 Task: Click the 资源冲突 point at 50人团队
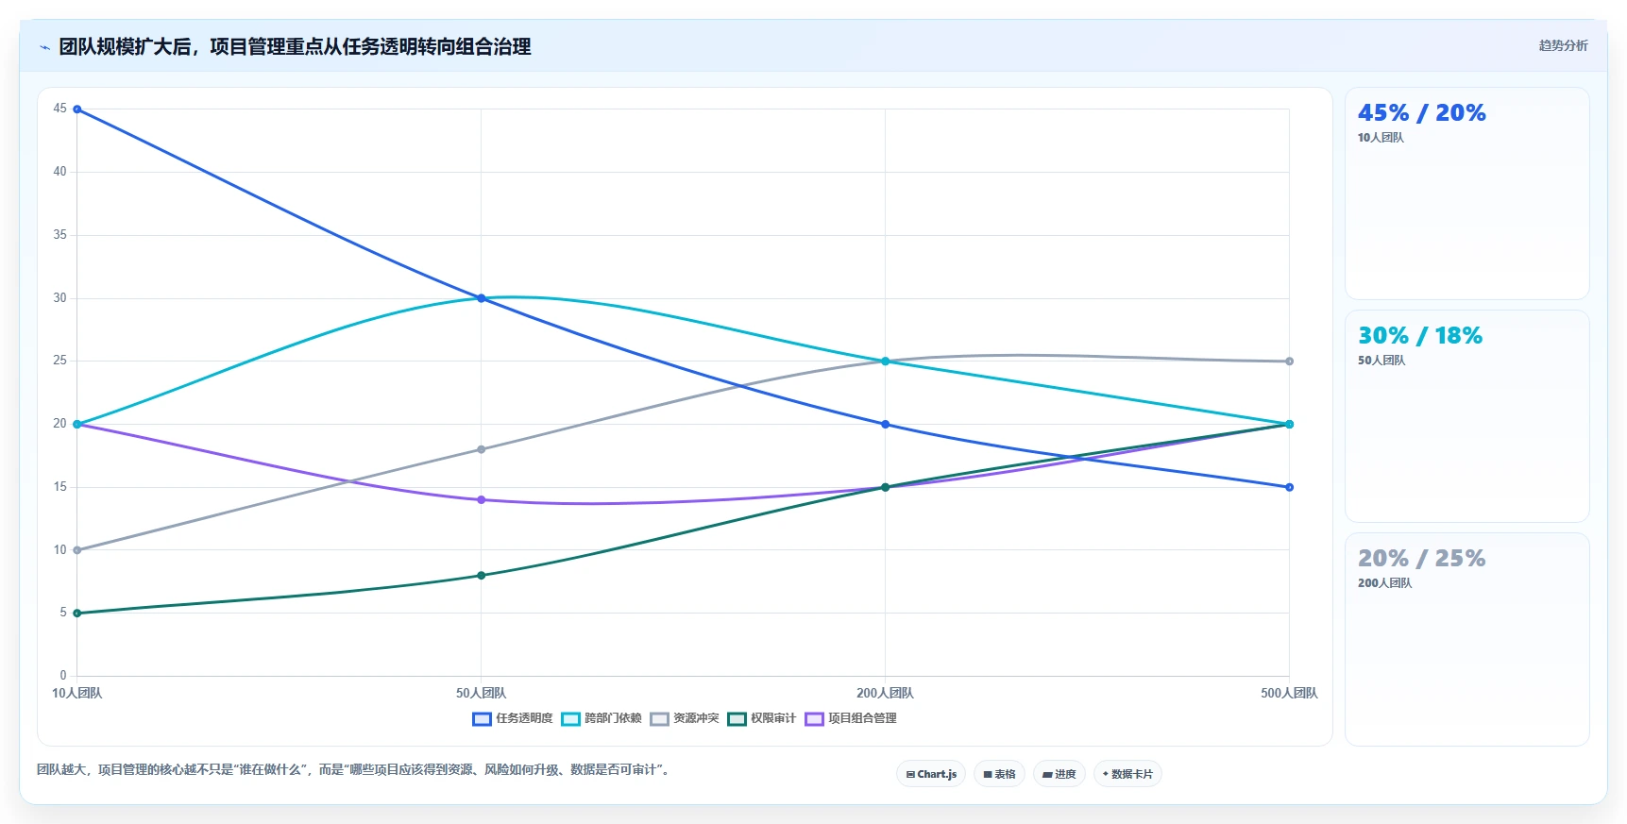coord(482,449)
